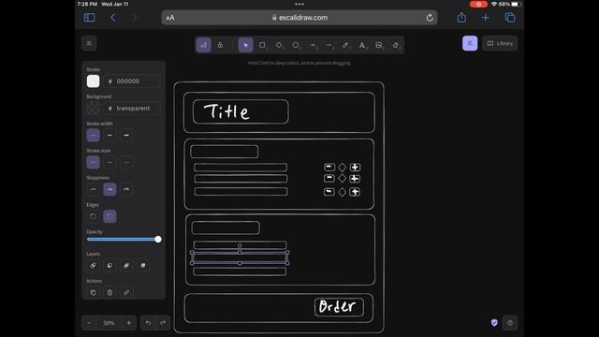This screenshot has width=599, height=337.
Task: Bring selected shape to front
Action: (143, 266)
